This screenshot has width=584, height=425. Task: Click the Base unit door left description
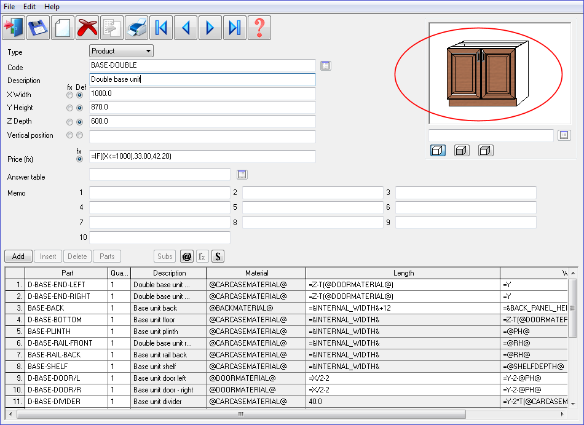168,378
